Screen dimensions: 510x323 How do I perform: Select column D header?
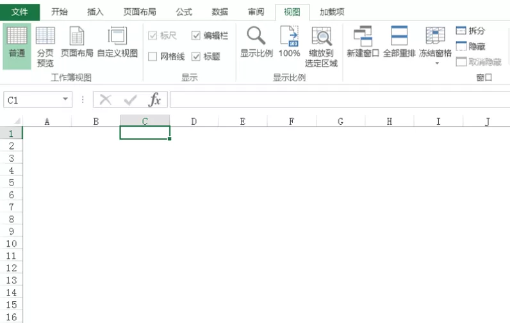(x=194, y=121)
